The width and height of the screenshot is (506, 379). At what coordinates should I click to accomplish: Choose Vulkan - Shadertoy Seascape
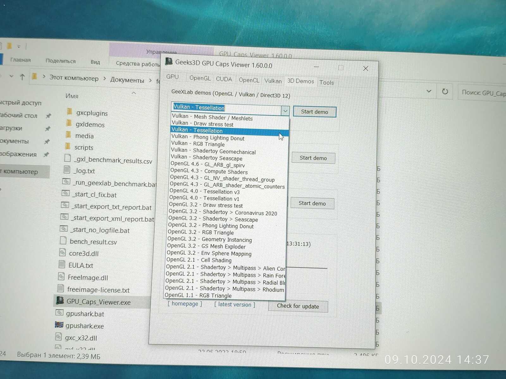229,158
